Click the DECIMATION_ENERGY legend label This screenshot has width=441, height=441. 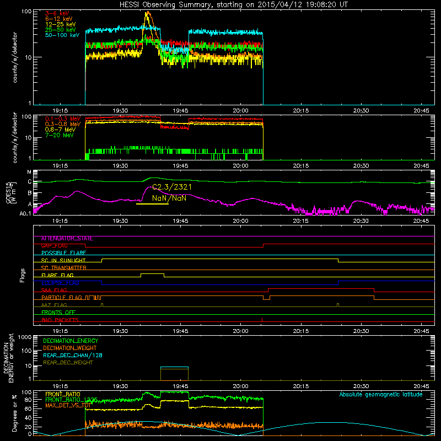[71, 341]
